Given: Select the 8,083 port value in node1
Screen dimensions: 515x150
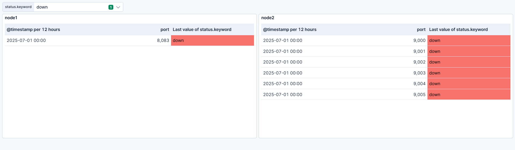Looking at the screenshot, I should pos(163,41).
